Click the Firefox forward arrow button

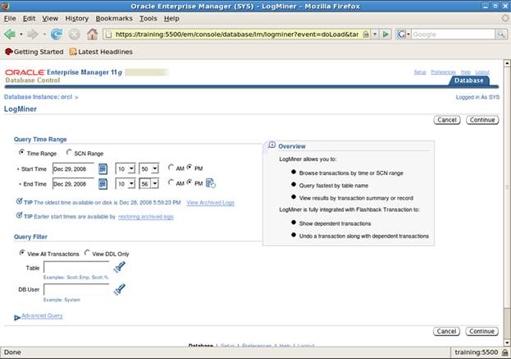pos(33,34)
